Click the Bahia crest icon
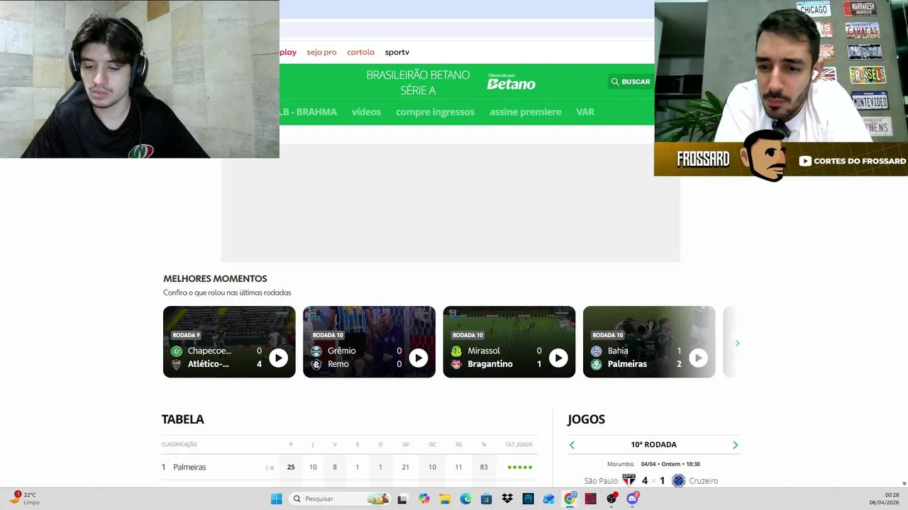The width and height of the screenshot is (908, 510). pyautogui.click(x=597, y=351)
